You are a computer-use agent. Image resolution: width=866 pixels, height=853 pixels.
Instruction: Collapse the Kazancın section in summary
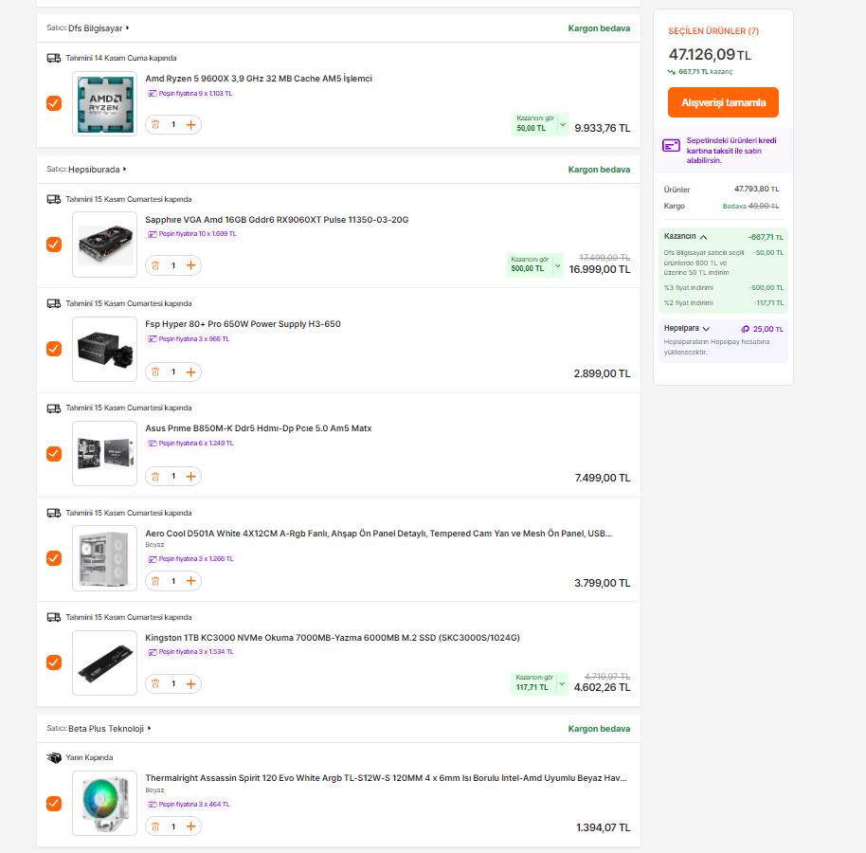(704, 237)
